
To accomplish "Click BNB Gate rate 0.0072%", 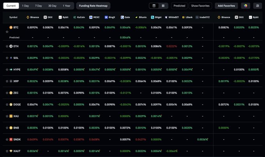I will [125, 128].
